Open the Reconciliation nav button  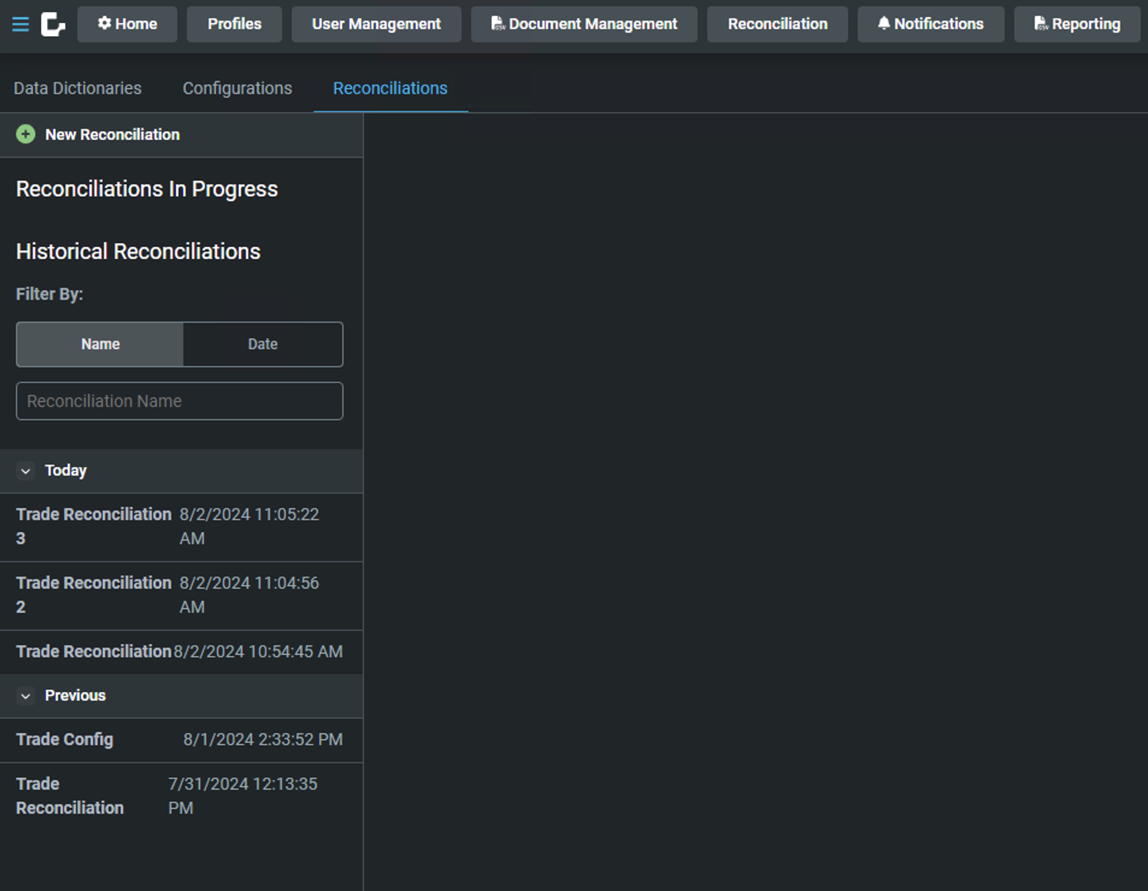[777, 24]
